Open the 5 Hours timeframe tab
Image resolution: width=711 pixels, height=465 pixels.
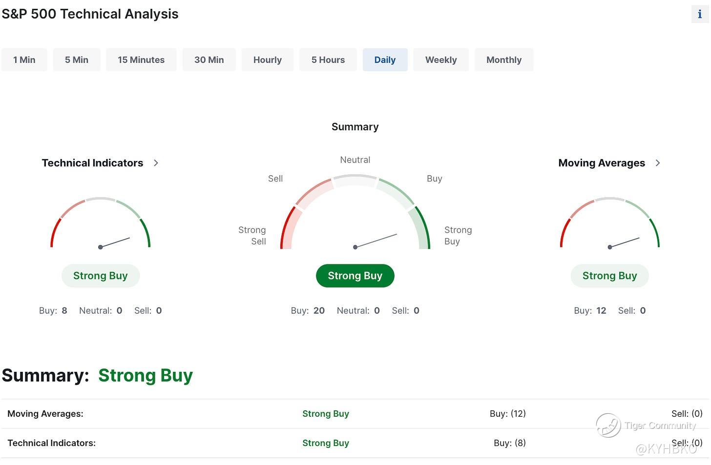pos(328,60)
